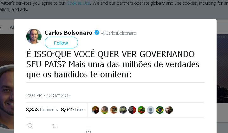Click the Carlos Bolsonaro display name
228x133 pixels.
point(68,33)
